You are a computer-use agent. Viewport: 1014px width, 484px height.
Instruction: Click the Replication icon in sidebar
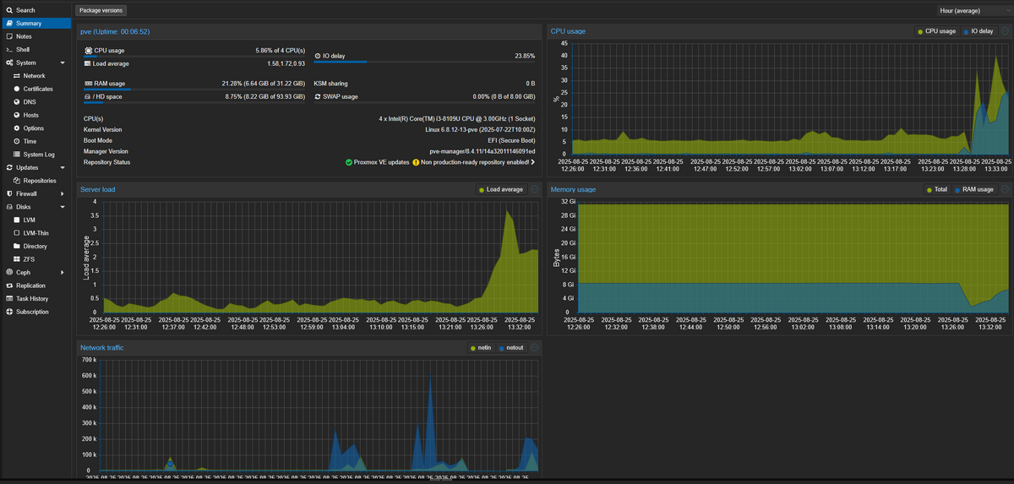point(8,286)
